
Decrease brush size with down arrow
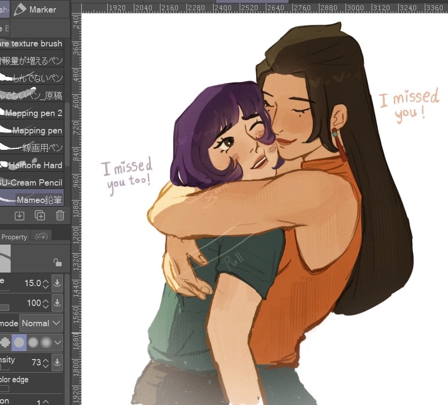pos(46,286)
